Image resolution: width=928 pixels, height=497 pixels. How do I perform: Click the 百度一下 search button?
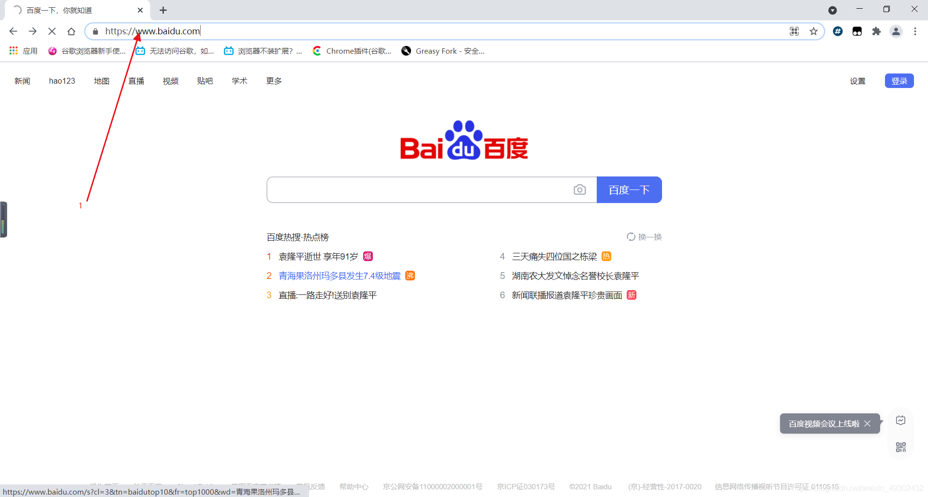629,190
